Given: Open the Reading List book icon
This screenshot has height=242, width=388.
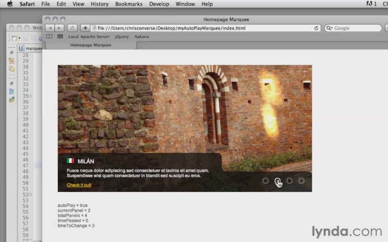Looking at the screenshot, I should pos(49,37).
